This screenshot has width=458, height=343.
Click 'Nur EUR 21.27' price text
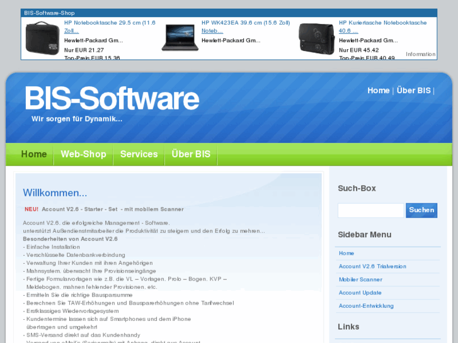click(84, 50)
